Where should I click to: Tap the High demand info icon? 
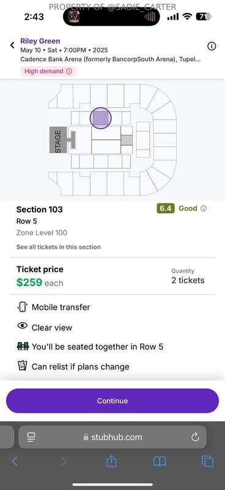click(x=69, y=71)
